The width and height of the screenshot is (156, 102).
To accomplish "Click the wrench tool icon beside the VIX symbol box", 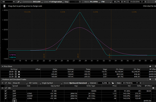I will coord(18,2).
